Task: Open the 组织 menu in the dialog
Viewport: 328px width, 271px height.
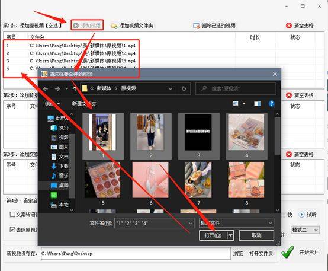Action: click(52, 104)
